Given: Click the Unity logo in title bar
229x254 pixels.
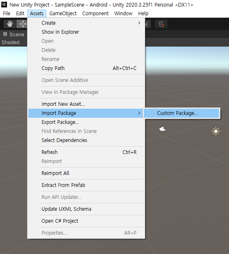Looking at the screenshot, I should coord(4,5).
